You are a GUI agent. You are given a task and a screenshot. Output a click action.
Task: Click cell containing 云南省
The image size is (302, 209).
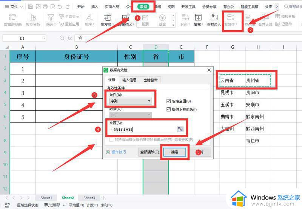click(x=233, y=81)
